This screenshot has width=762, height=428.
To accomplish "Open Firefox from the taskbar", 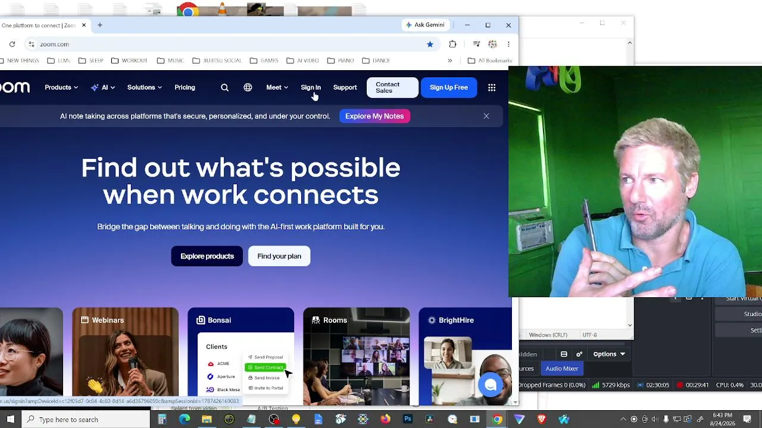I will (385, 419).
